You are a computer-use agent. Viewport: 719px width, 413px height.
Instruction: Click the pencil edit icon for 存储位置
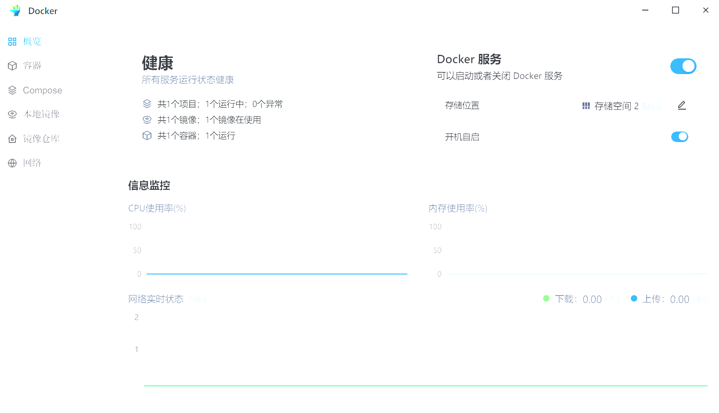(x=682, y=106)
